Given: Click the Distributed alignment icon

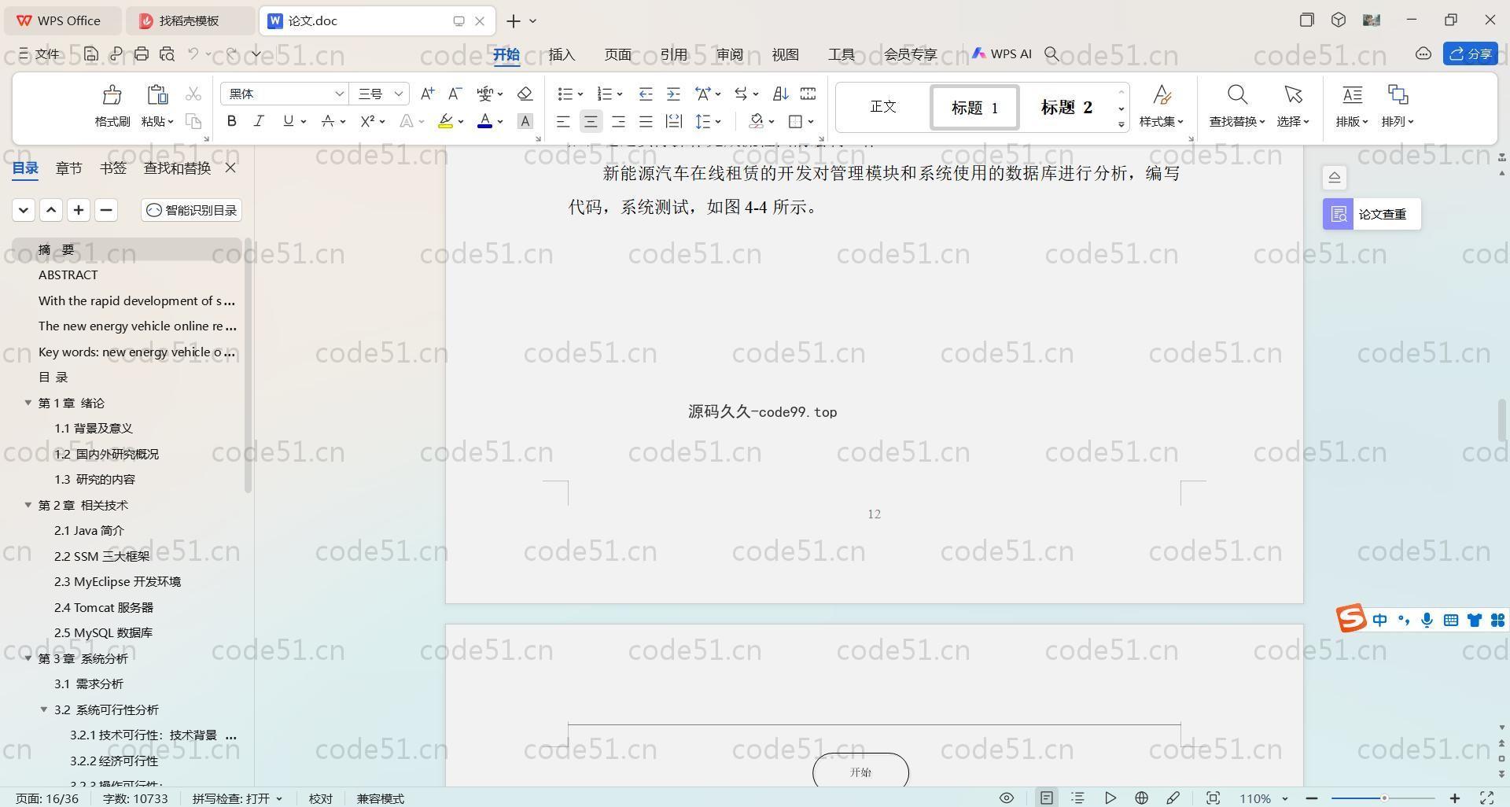Looking at the screenshot, I should [673, 121].
